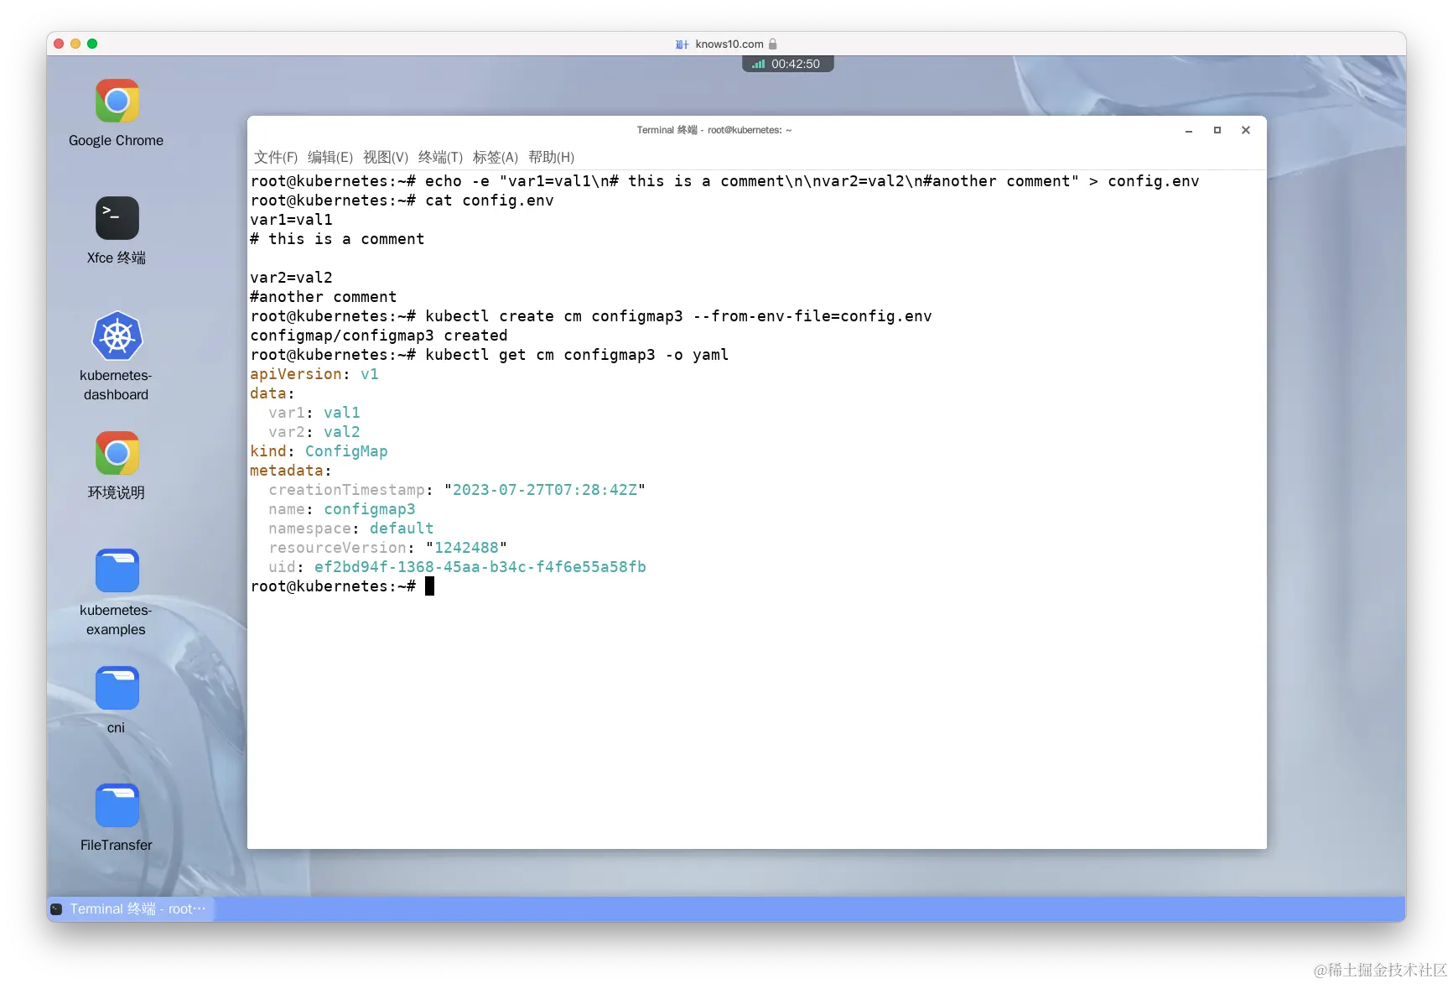Click the lock icon next to knows10.com
This screenshot has height=984, width=1453.
pyautogui.click(x=772, y=44)
